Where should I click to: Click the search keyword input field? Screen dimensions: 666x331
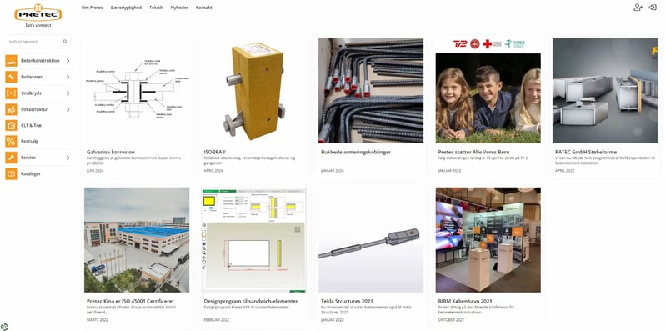click(34, 42)
